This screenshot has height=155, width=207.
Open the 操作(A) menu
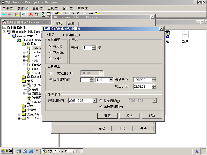[23, 8]
